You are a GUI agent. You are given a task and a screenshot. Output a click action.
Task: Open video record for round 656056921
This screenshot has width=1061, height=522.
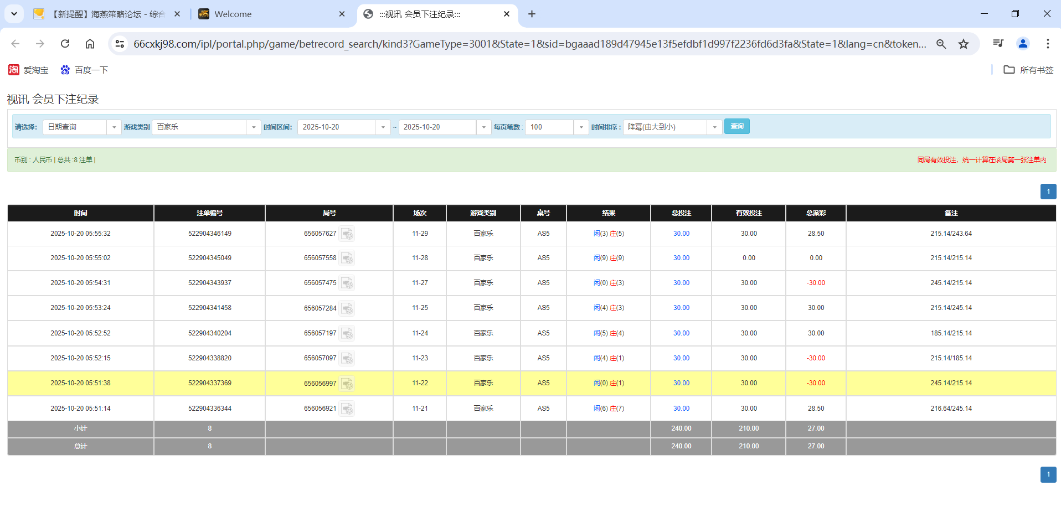pyautogui.click(x=347, y=409)
